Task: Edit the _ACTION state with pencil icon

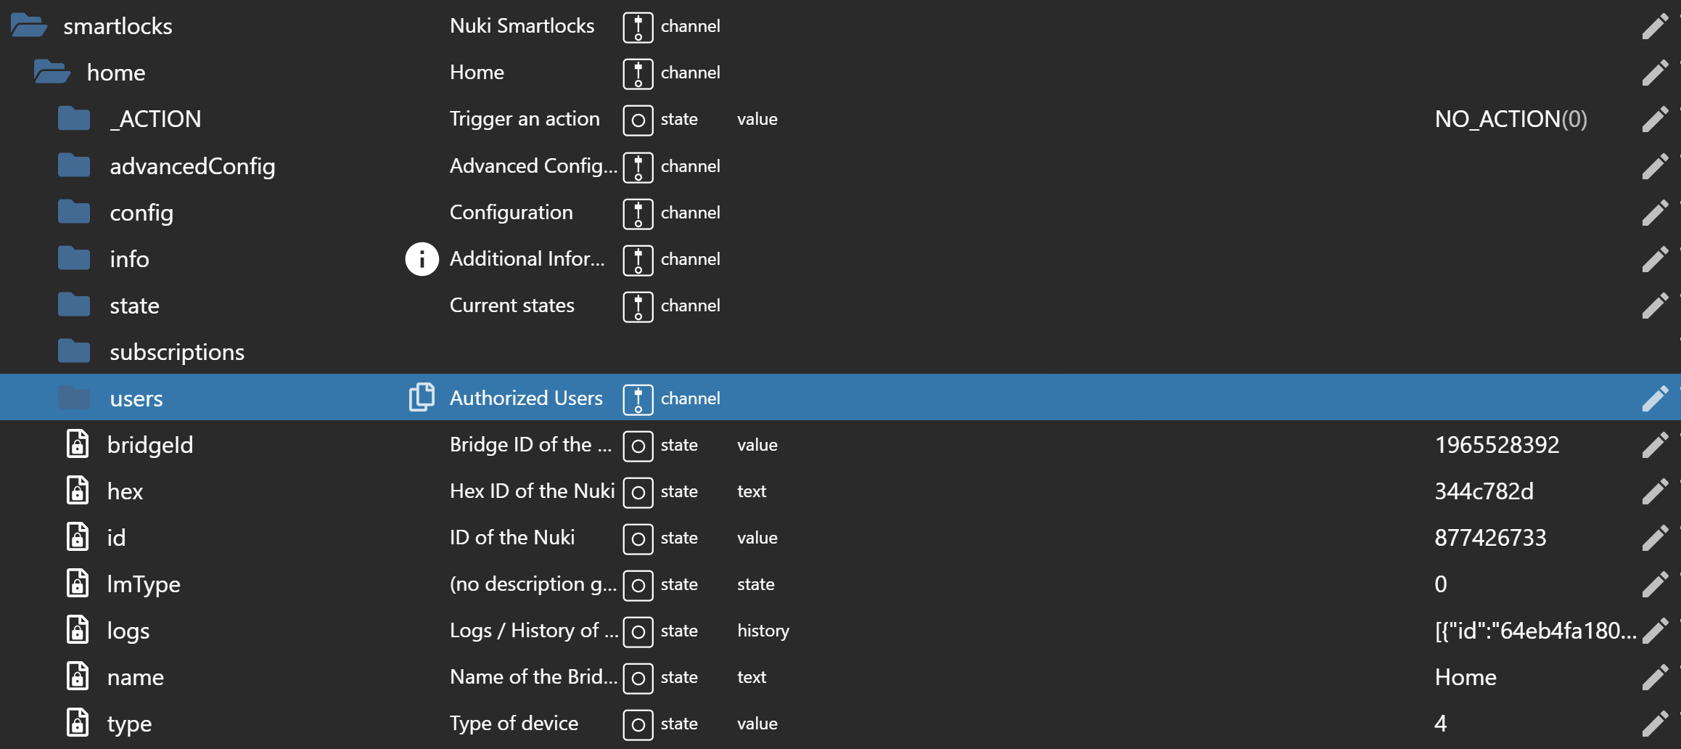Action: (1655, 119)
